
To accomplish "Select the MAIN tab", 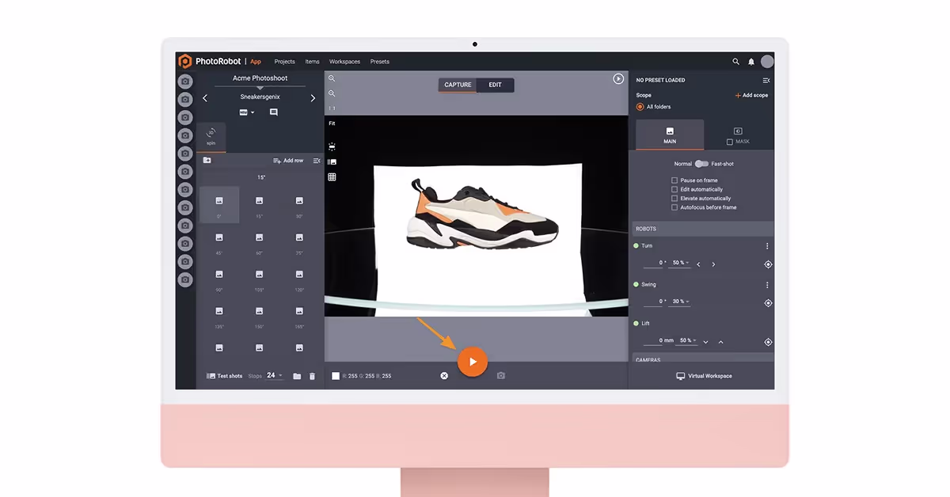I will click(670, 135).
